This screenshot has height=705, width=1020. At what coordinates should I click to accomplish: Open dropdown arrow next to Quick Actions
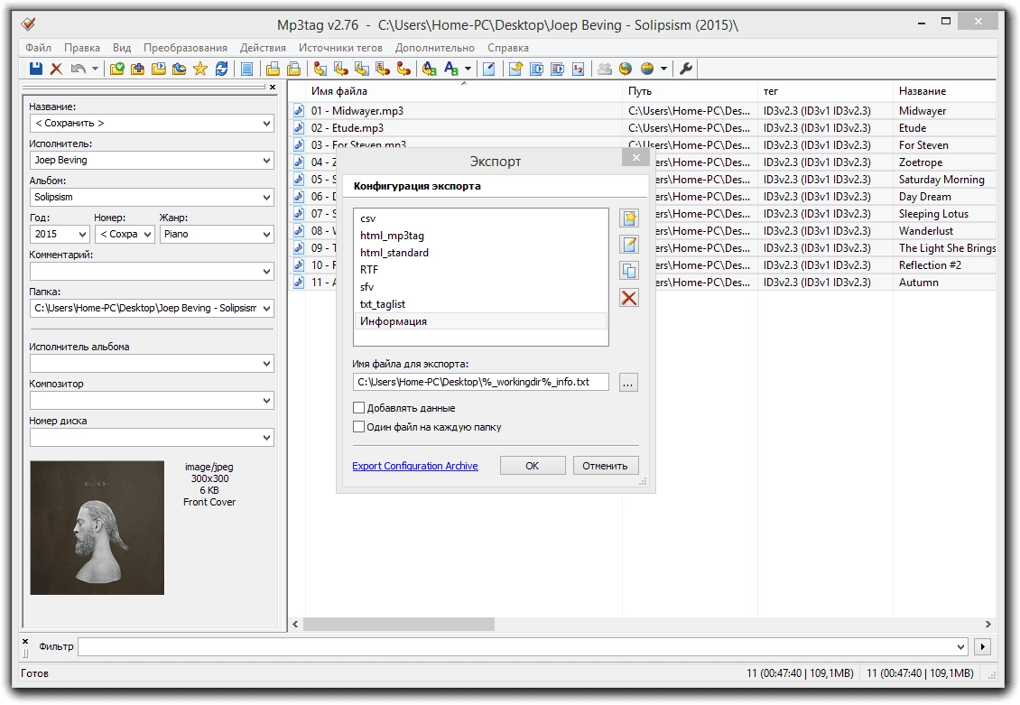(468, 69)
